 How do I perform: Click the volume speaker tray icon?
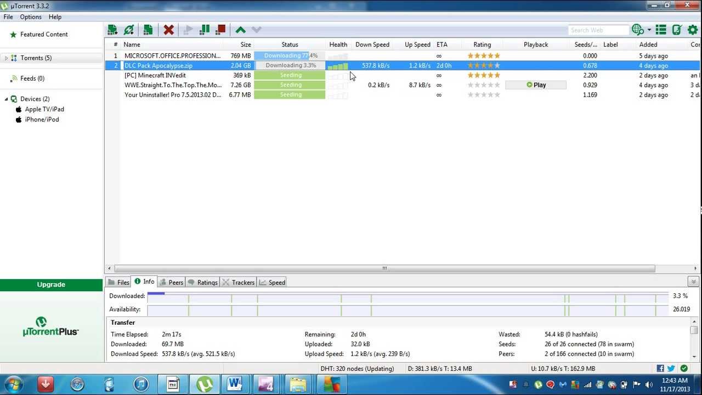coord(649,385)
